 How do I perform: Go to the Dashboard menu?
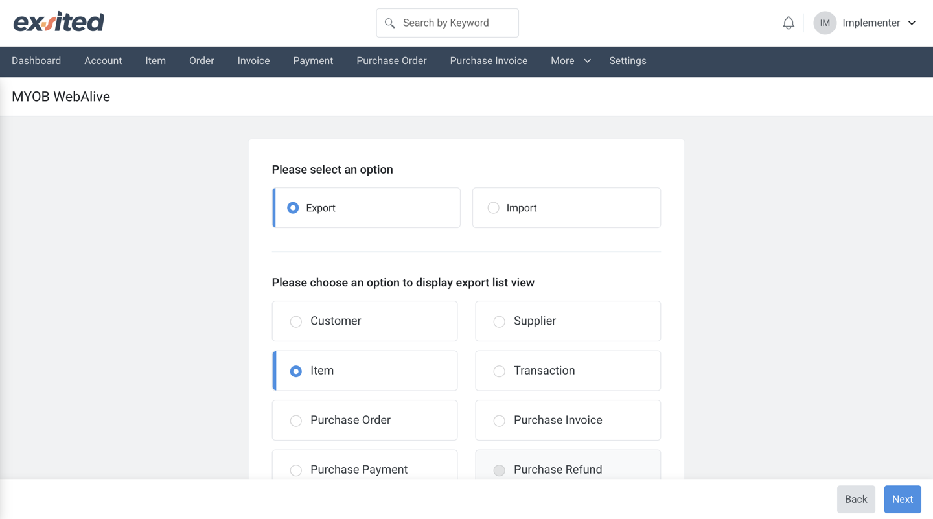click(x=36, y=61)
